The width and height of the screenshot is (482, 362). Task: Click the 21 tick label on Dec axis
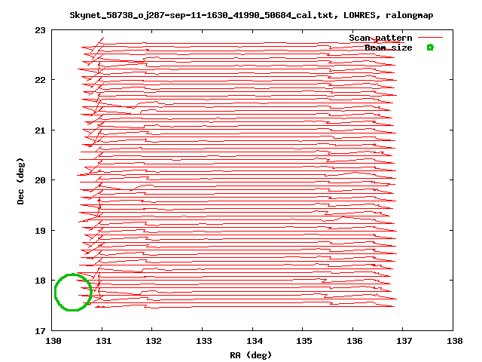40,130
